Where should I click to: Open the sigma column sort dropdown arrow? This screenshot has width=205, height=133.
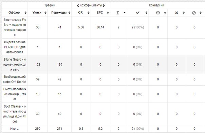point(125,13)
